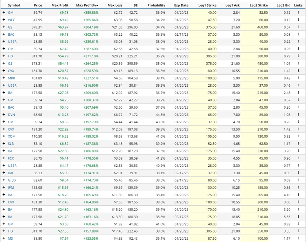Open links menu for GS 450.00 row
Image resolution: width=306 pixels, height=242 pixels.
(x=298, y=63)
